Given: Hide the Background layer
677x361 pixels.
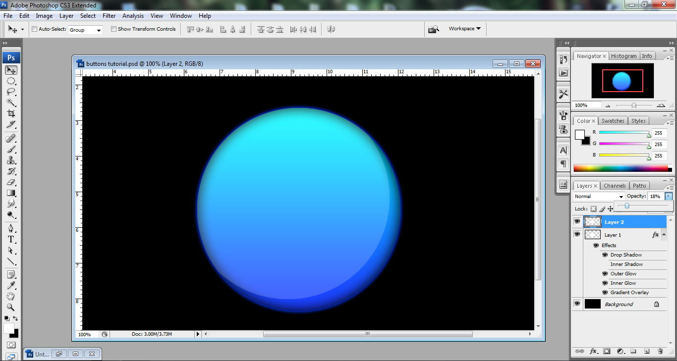Looking at the screenshot, I should click(577, 304).
